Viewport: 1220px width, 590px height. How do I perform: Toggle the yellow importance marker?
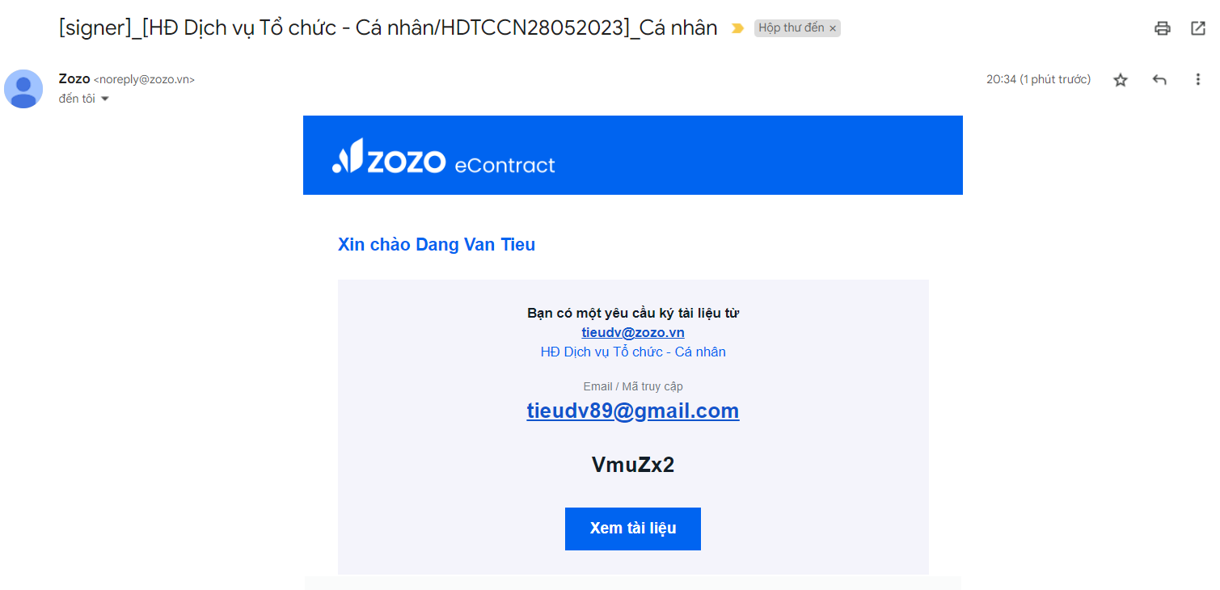pyautogui.click(x=737, y=28)
